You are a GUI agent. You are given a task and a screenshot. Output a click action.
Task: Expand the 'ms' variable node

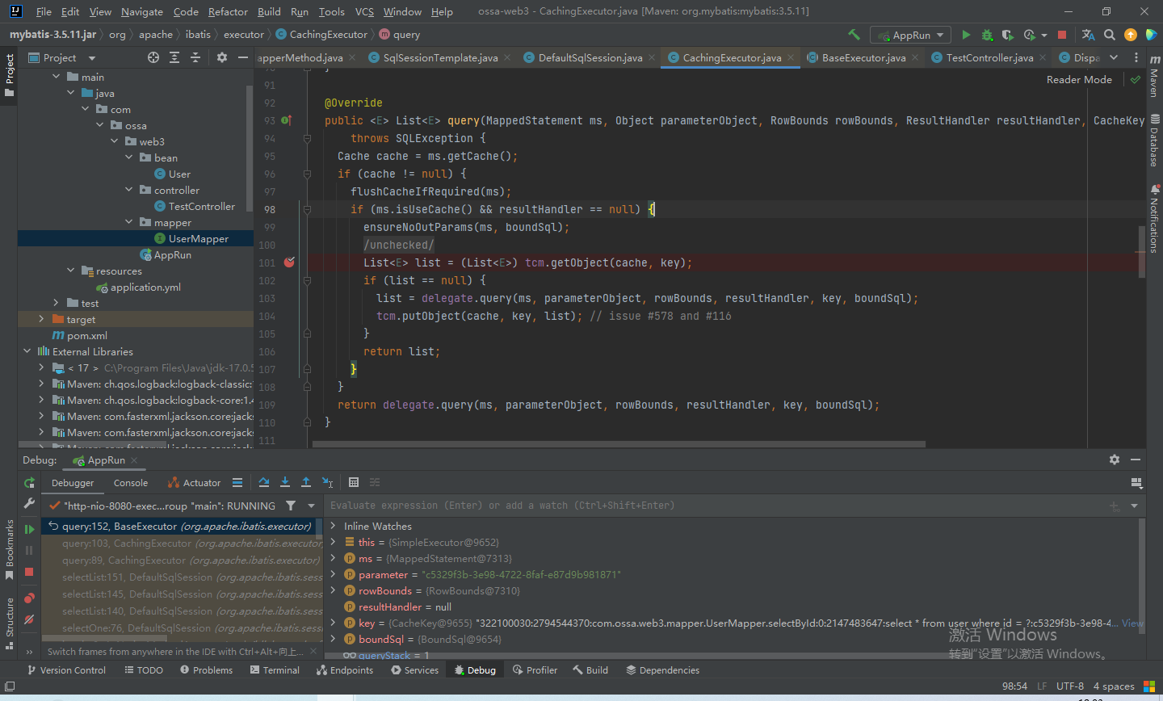(333, 558)
